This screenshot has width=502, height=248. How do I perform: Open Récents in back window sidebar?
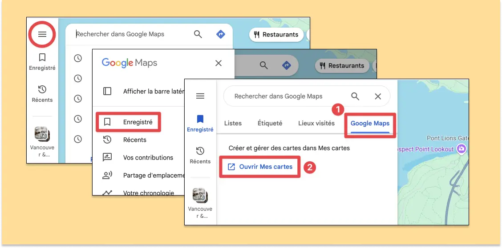pos(42,94)
